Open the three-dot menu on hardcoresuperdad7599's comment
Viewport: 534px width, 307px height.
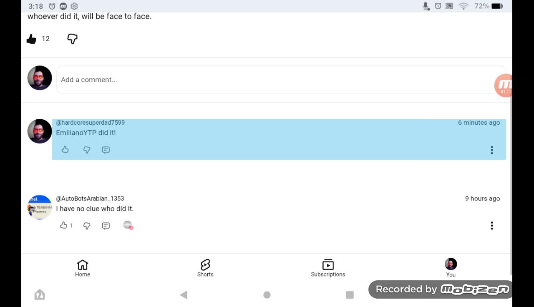click(x=491, y=150)
